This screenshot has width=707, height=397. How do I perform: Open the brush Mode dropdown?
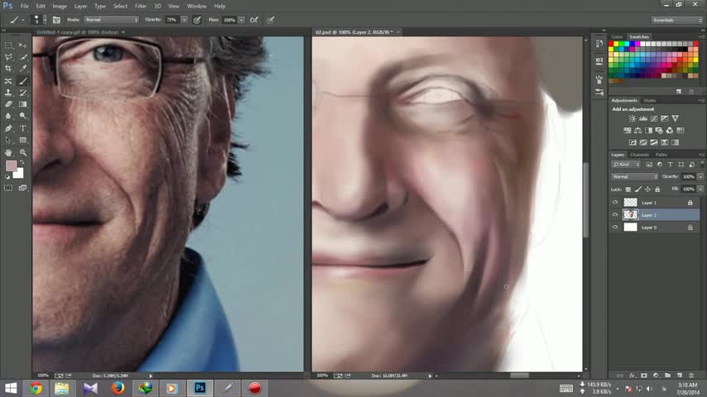(112, 20)
